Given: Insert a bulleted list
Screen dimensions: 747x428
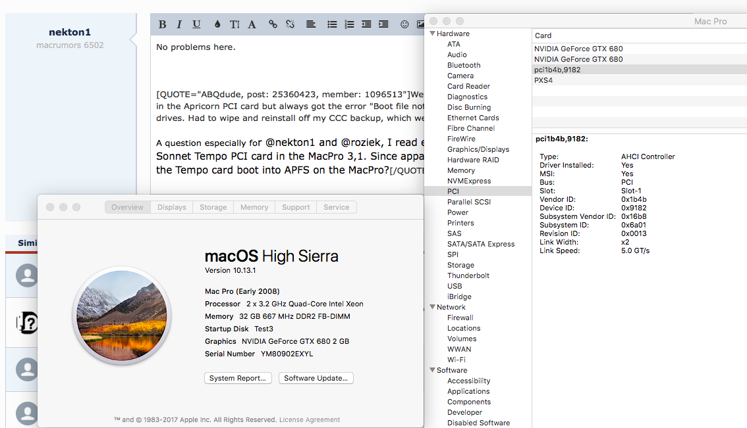Looking at the screenshot, I should (x=332, y=24).
